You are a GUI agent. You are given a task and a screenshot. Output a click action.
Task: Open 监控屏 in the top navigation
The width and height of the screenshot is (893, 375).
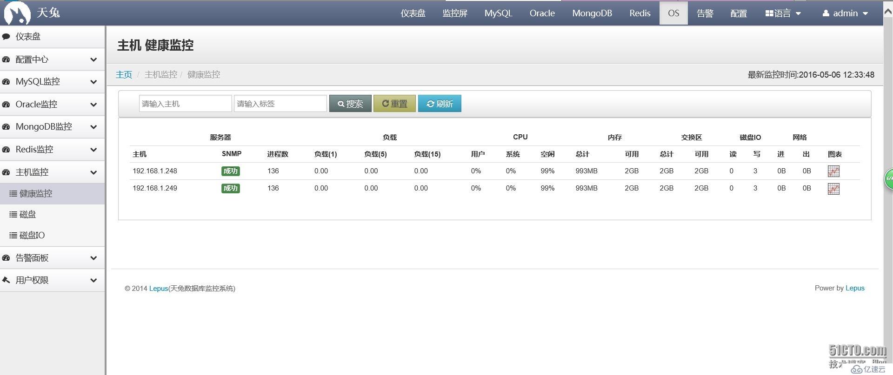click(455, 13)
